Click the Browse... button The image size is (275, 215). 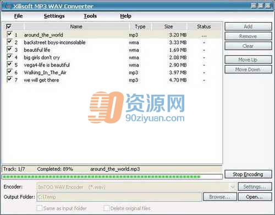(x=219, y=197)
